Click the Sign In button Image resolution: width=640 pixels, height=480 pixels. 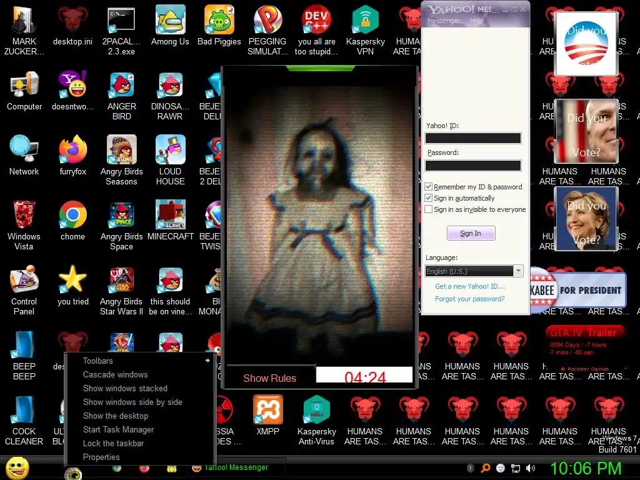471,233
